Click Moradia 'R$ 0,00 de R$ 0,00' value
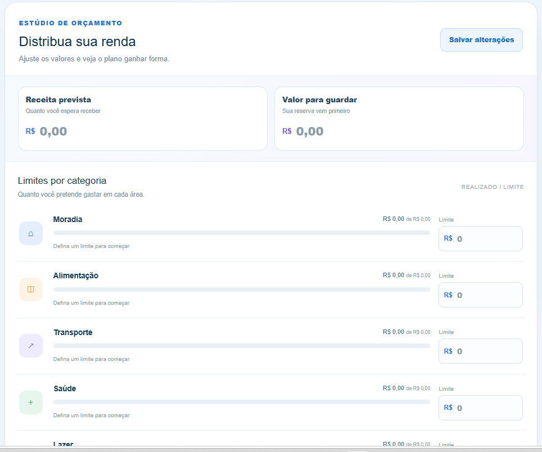This screenshot has width=542, height=452. point(406,219)
